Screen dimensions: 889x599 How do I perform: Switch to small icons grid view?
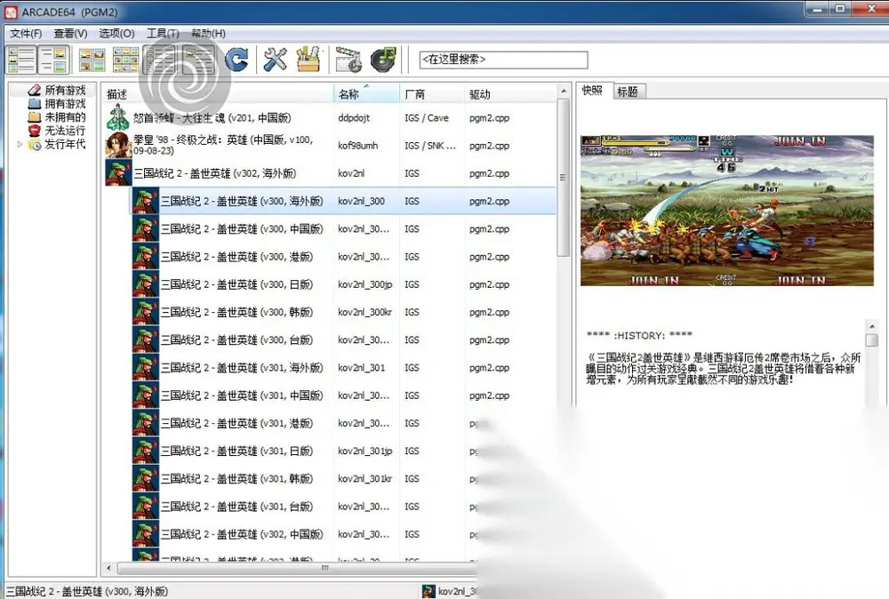pos(126,60)
